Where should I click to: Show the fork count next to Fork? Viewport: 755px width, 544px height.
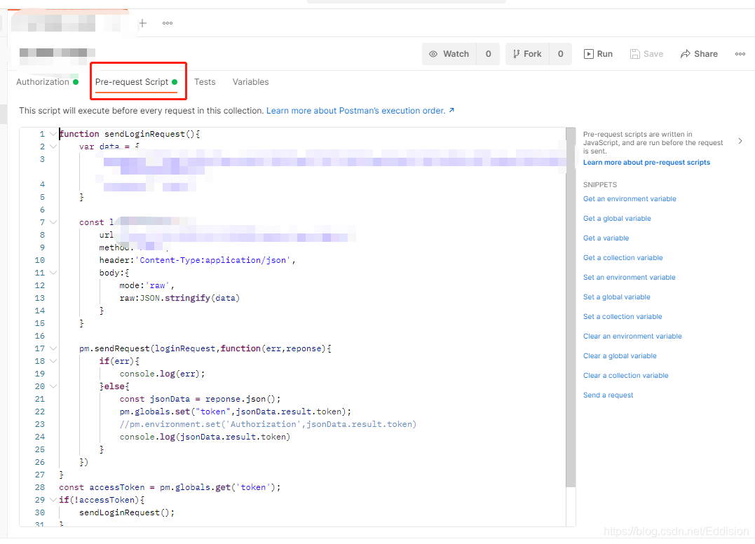coord(561,54)
